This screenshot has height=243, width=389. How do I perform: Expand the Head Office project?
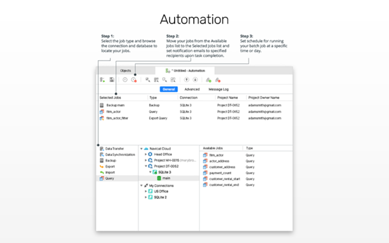(x=145, y=154)
